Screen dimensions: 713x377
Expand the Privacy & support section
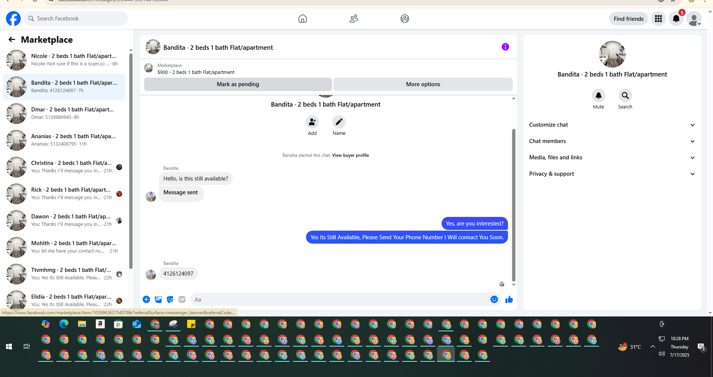click(612, 174)
